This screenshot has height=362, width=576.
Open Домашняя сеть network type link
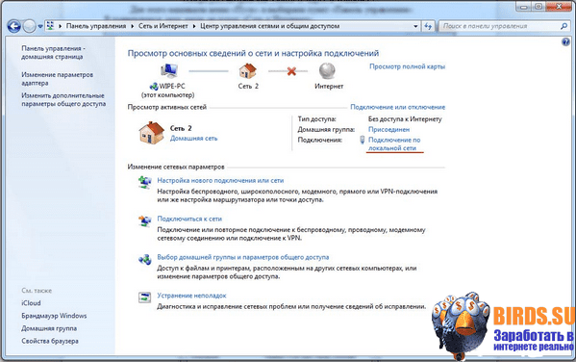pyautogui.click(x=193, y=139)
